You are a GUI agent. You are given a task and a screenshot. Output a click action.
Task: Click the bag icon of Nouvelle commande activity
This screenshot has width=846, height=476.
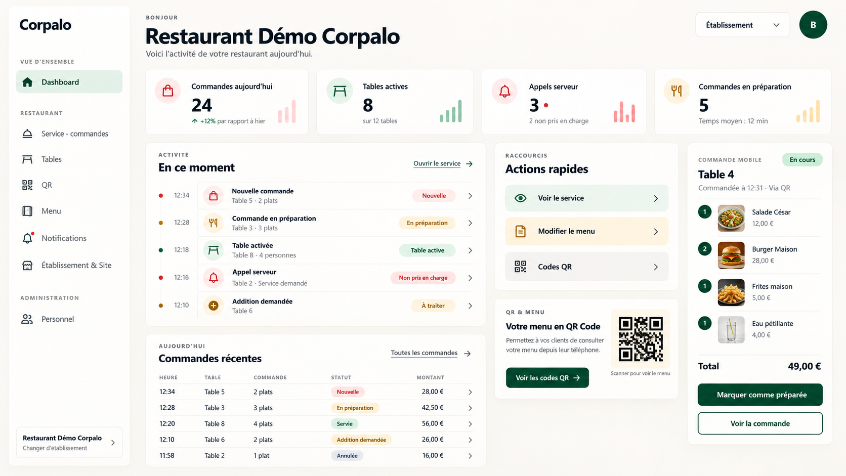214,196
